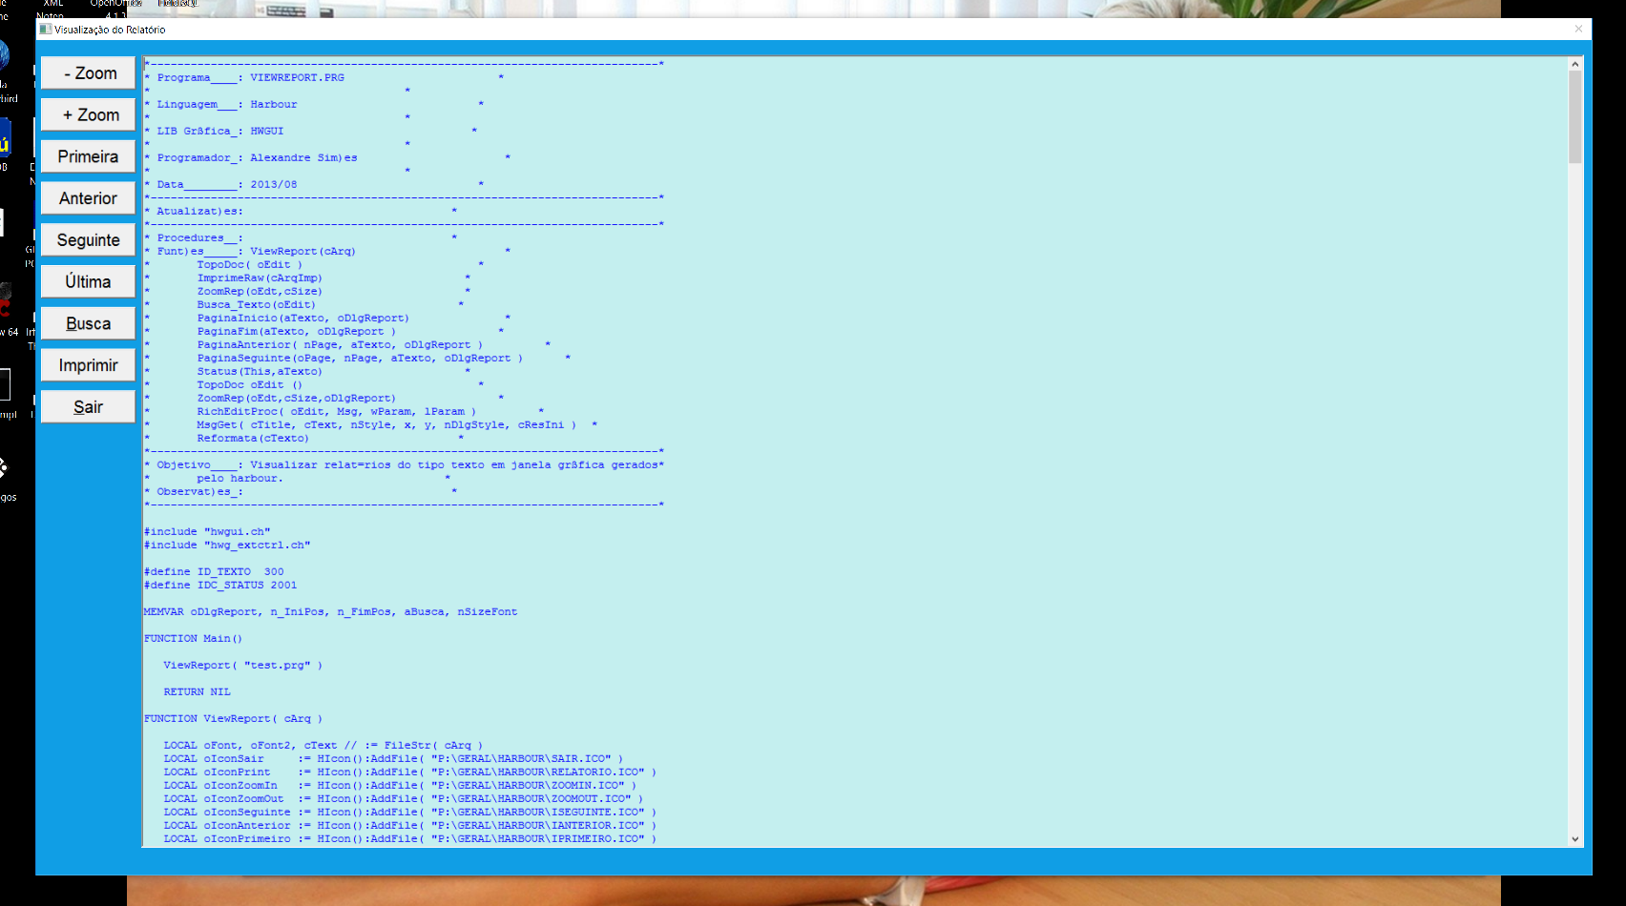Click the text "pelo harbour."

[240, 479]
